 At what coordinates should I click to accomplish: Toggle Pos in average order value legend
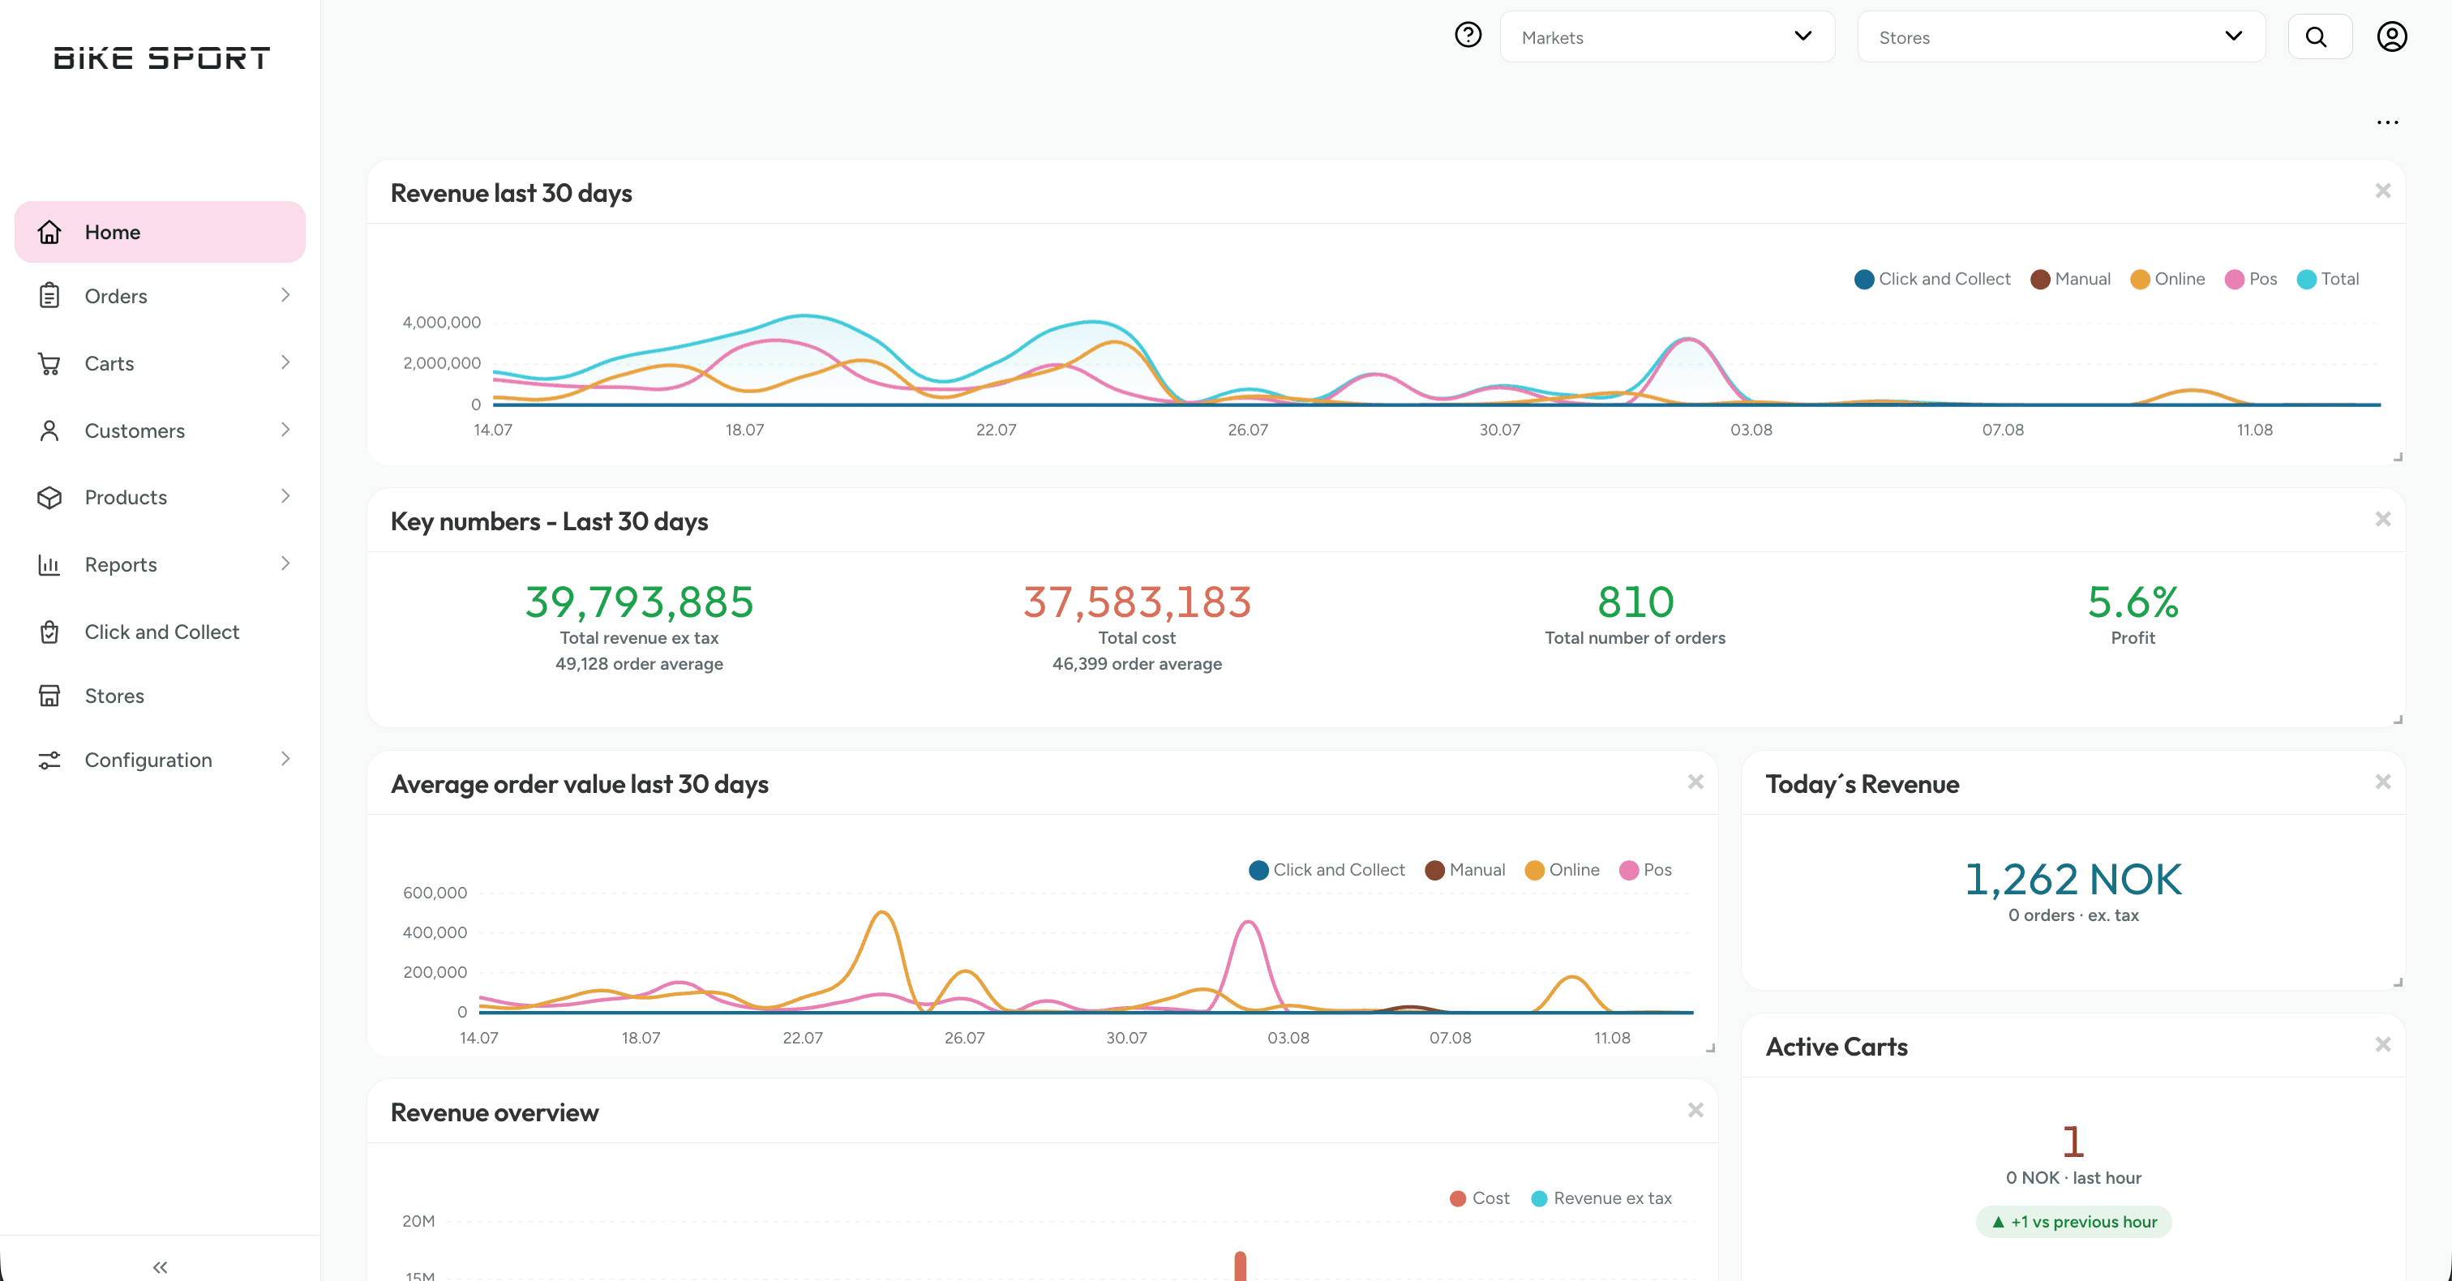pos(1646,870)
